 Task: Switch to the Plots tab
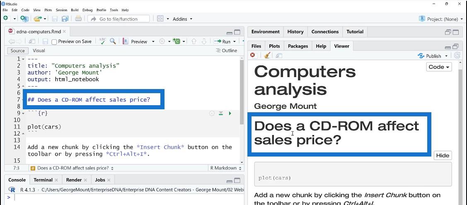[x=274, y=46]
